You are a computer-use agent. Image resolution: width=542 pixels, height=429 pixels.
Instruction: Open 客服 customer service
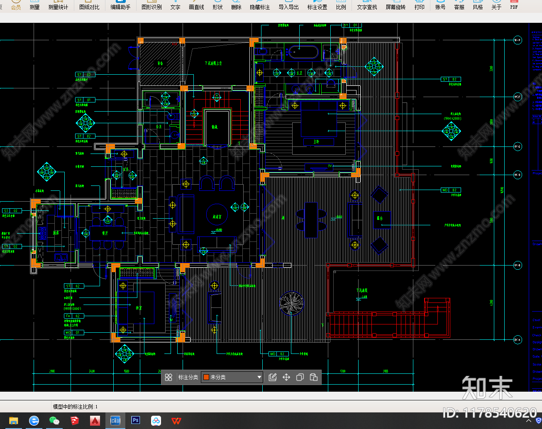click(x=459, y=5)
